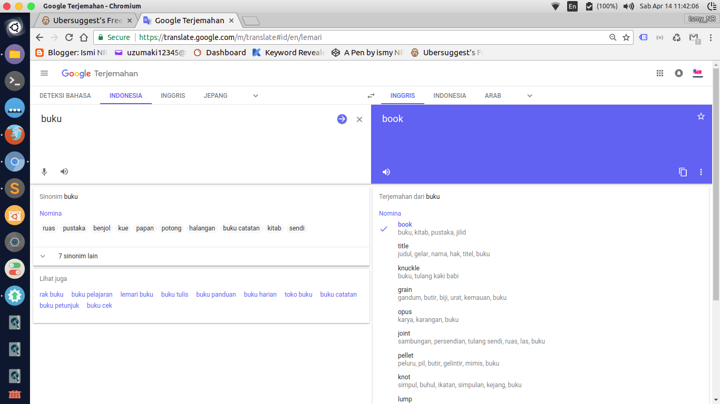Screen dimensions: 720x404
Task: Select the translation 'title'
Action: 403,246
